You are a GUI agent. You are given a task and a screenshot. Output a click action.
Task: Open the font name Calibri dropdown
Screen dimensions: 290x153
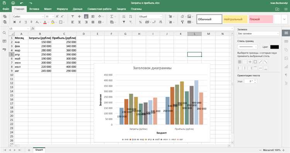43,17
